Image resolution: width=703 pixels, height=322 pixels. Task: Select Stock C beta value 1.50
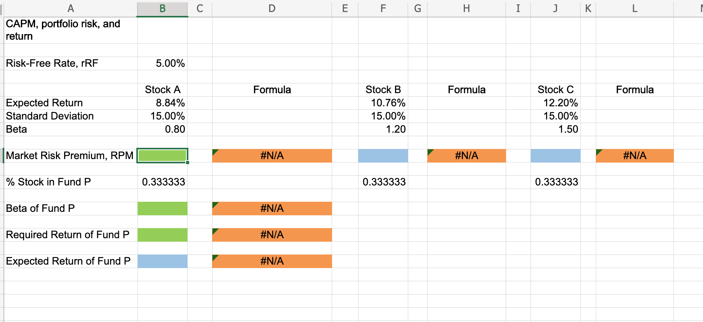[x=555, y=129]
